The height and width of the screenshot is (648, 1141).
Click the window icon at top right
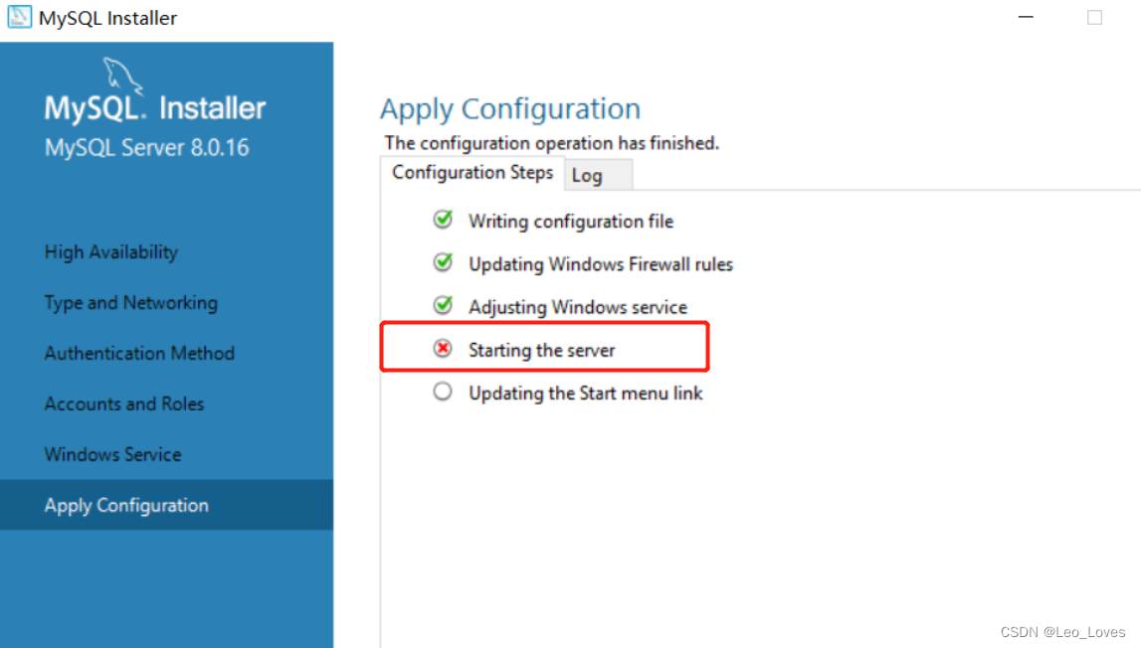tap(1094, 16)
